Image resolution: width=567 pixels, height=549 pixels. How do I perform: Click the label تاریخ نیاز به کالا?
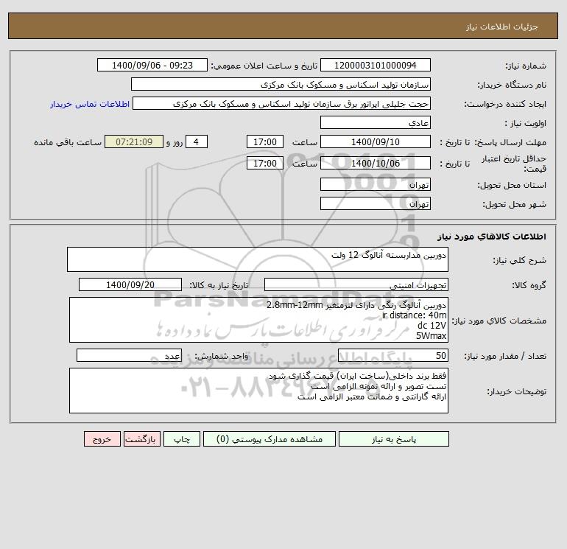tap(219, 285)
